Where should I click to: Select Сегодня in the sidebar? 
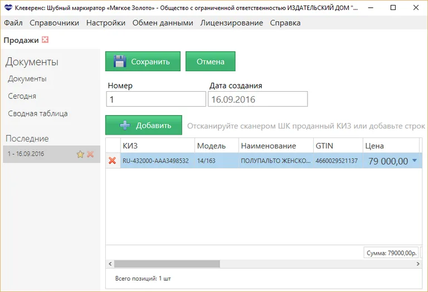click(22, 96)
